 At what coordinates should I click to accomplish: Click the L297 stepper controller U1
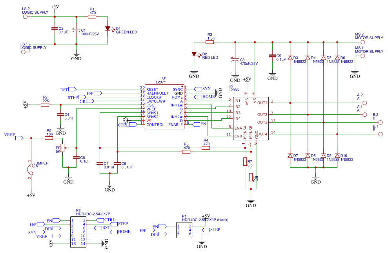tap(165, 106)
